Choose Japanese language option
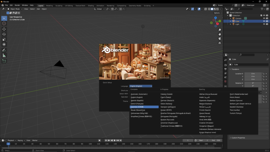Screen dimensions: 270x152 [144, 107]
